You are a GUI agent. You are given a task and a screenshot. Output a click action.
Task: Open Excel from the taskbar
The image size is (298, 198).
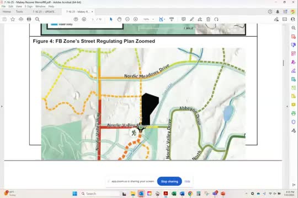[x=174, y=194]
